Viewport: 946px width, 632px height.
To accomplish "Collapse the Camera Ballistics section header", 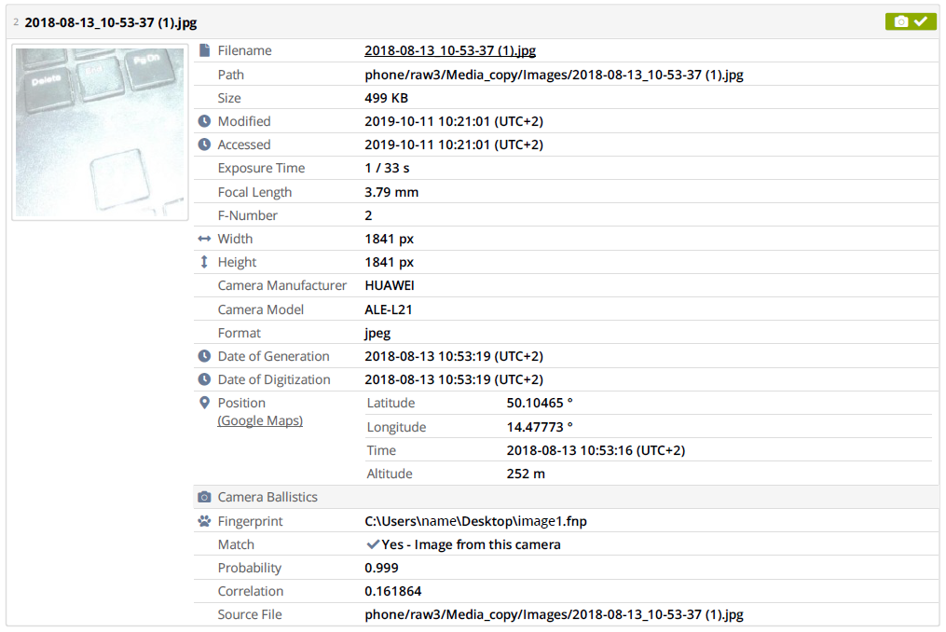I will point(270,497).
